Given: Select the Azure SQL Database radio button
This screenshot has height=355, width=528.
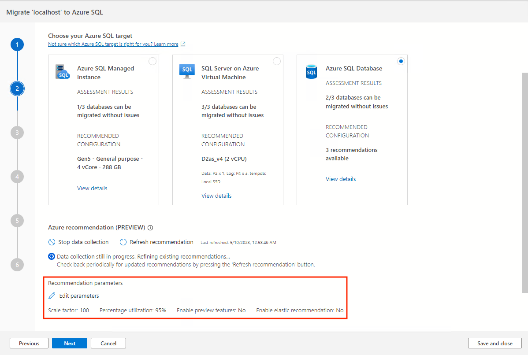Looking at the screenshot, I should 401,62.
